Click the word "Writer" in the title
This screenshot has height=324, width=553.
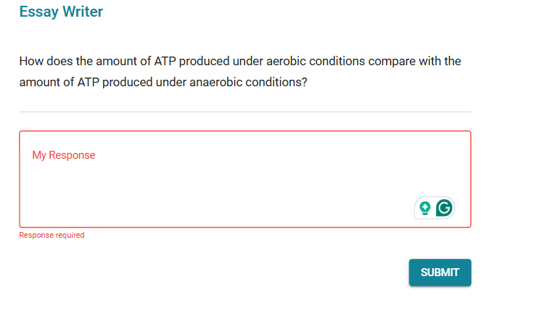click(x=82, y=12)
